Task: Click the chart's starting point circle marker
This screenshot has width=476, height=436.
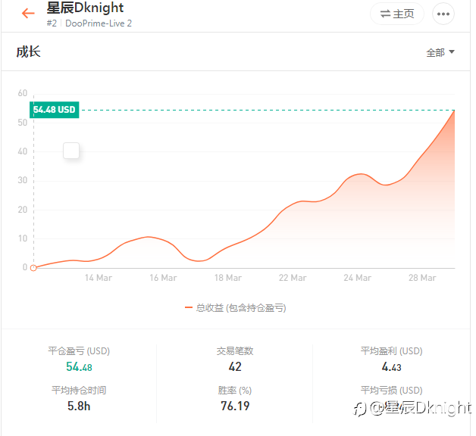Action: coord(33,267)
